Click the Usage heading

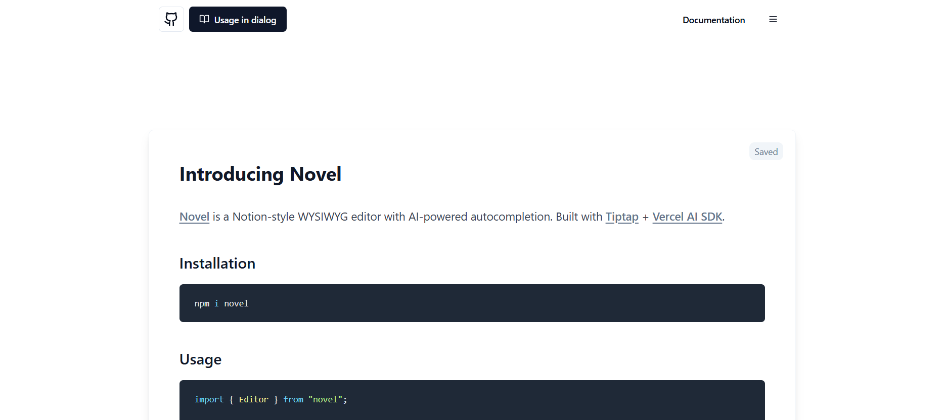pyautogui.click(x=200, y=359)
